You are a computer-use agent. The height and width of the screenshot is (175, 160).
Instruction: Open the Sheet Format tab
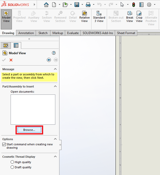pyautogui.click(x=126, y=33)
